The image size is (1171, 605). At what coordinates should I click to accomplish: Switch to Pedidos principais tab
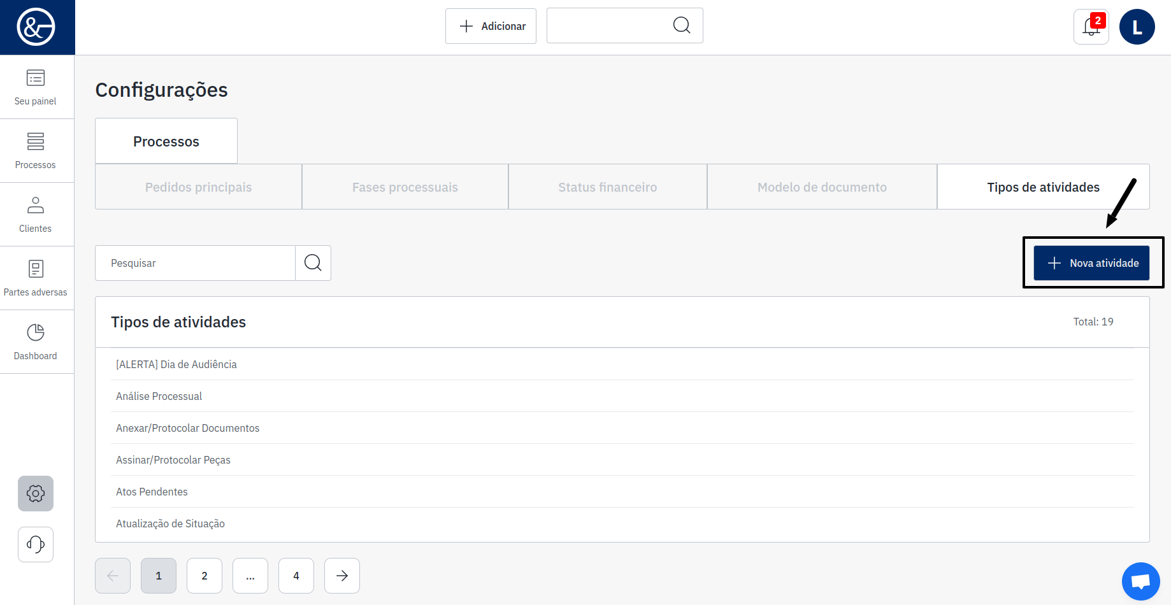click(x=198, y=187)
